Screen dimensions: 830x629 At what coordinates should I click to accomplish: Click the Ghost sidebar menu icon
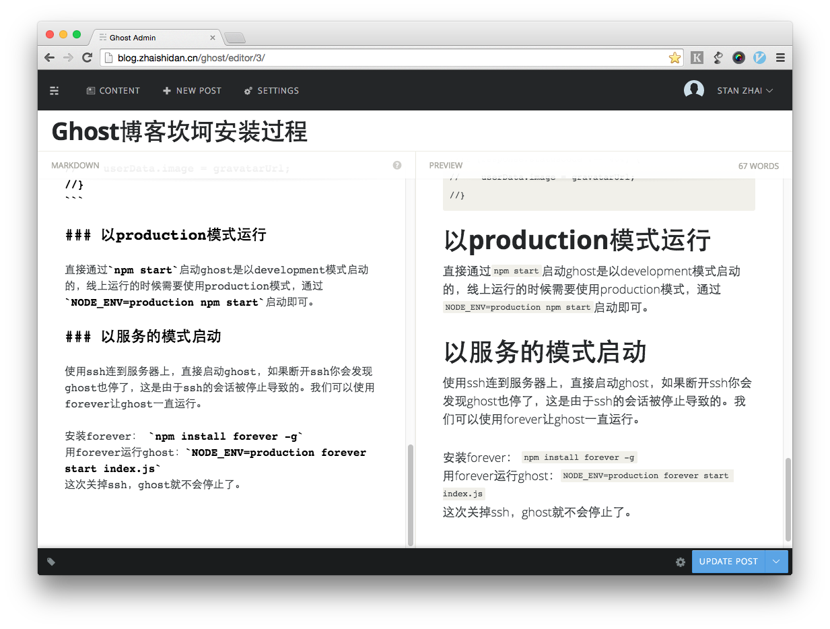click(x=55, y=91)
